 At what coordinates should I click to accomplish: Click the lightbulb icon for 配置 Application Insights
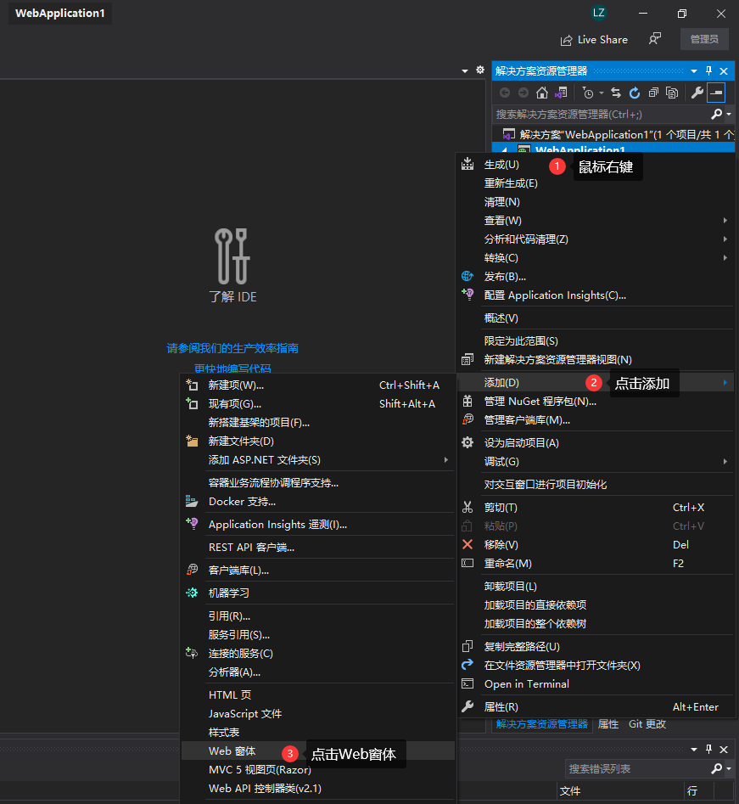tap(467, 295)
